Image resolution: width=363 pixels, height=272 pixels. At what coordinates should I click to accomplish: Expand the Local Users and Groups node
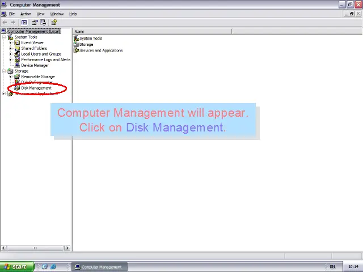[x=10, y=54]
